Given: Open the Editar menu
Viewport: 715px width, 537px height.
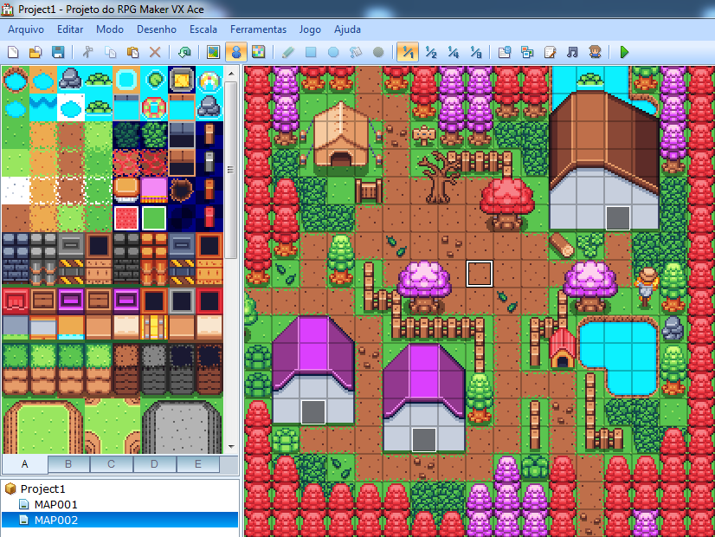Looking at the screenshot, I should 70,29.
